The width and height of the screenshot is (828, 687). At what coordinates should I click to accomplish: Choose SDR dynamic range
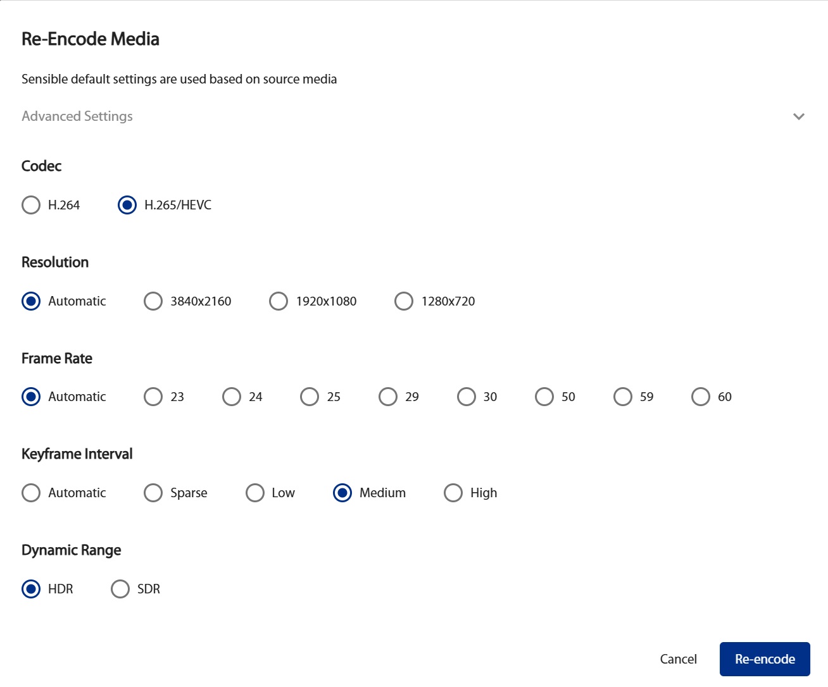click(120, 589)
